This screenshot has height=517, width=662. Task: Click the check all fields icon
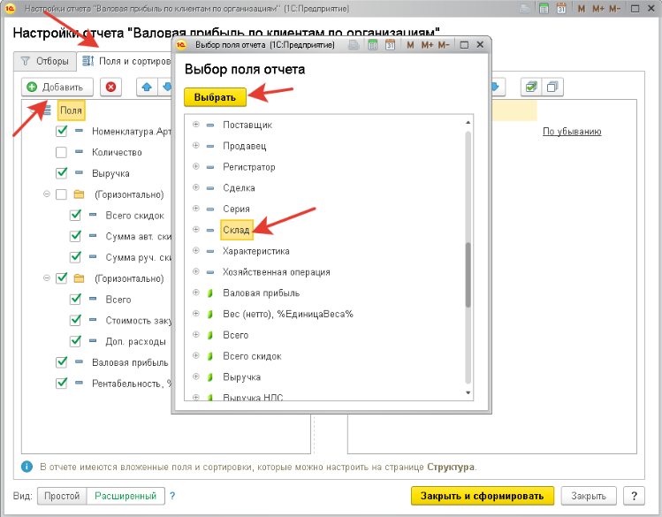click(x=530, y=87)
